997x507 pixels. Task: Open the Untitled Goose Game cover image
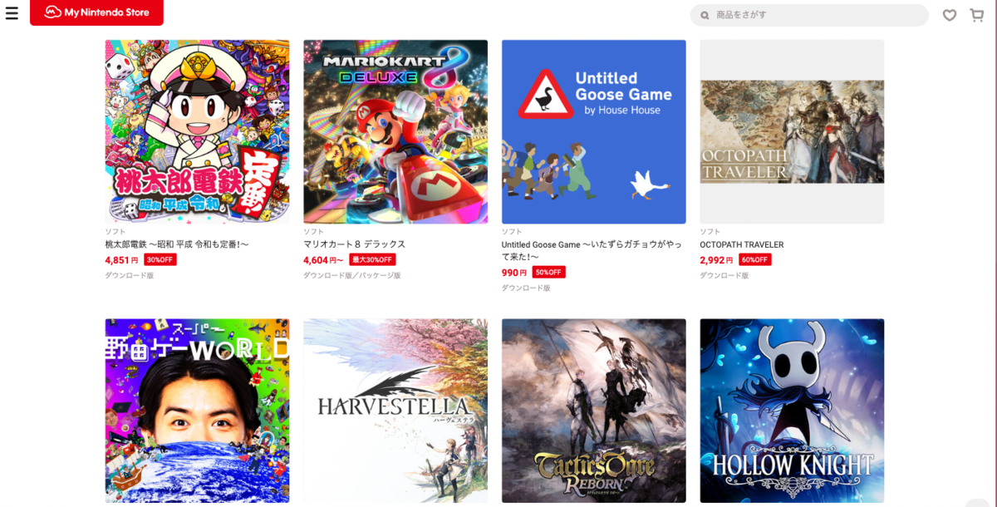[593, 131]
